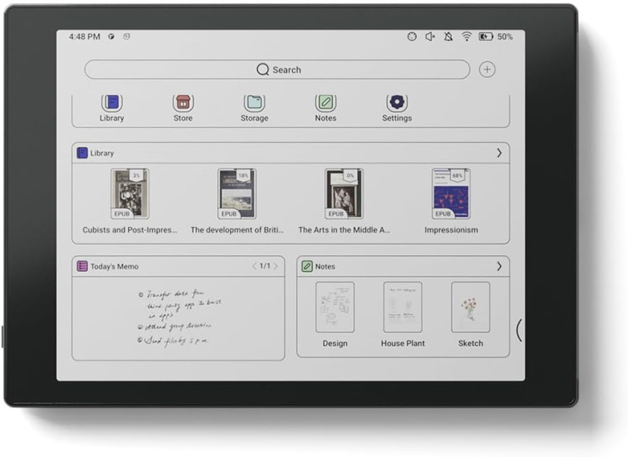Click the clock icon in status bar
This screenshot has width=628, height=457.
click(x=412, y=36)
